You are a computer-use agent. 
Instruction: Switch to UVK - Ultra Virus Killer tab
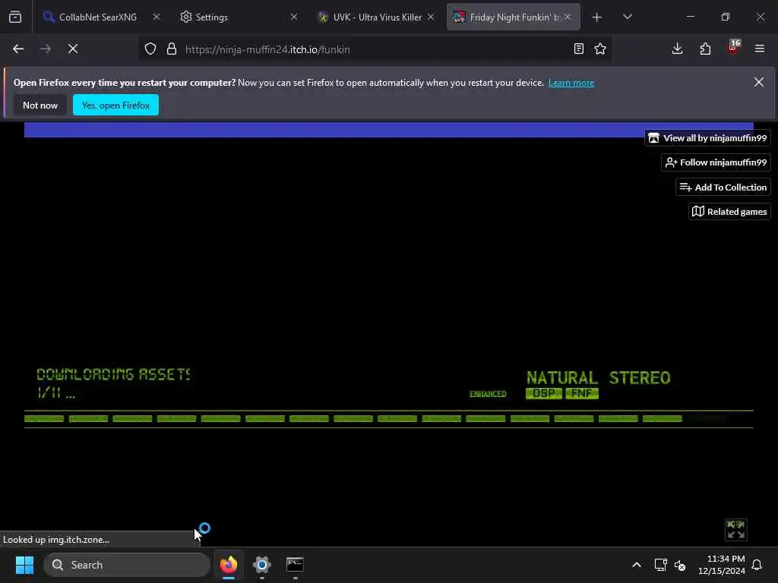pos(377,17)
